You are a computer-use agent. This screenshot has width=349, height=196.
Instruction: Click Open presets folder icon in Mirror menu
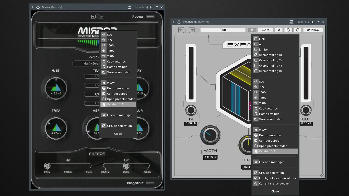tap(104, 99)
